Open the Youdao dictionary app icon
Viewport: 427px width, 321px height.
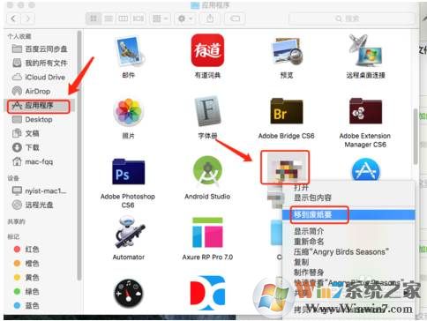point(207,50)
